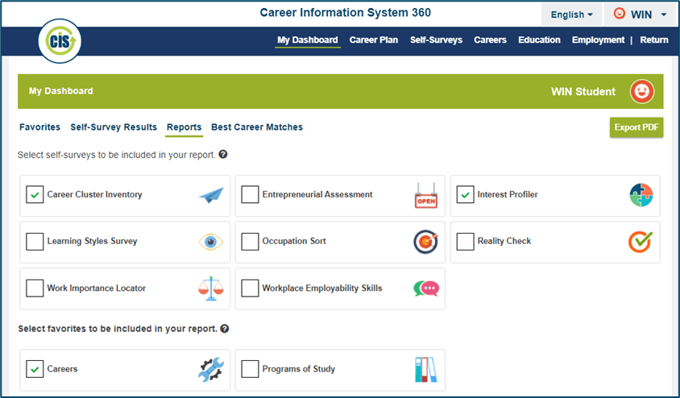This screenshot has width=680, height=398.
Task: Click the Learning Styles Survey label
Action: coord(92,241)
